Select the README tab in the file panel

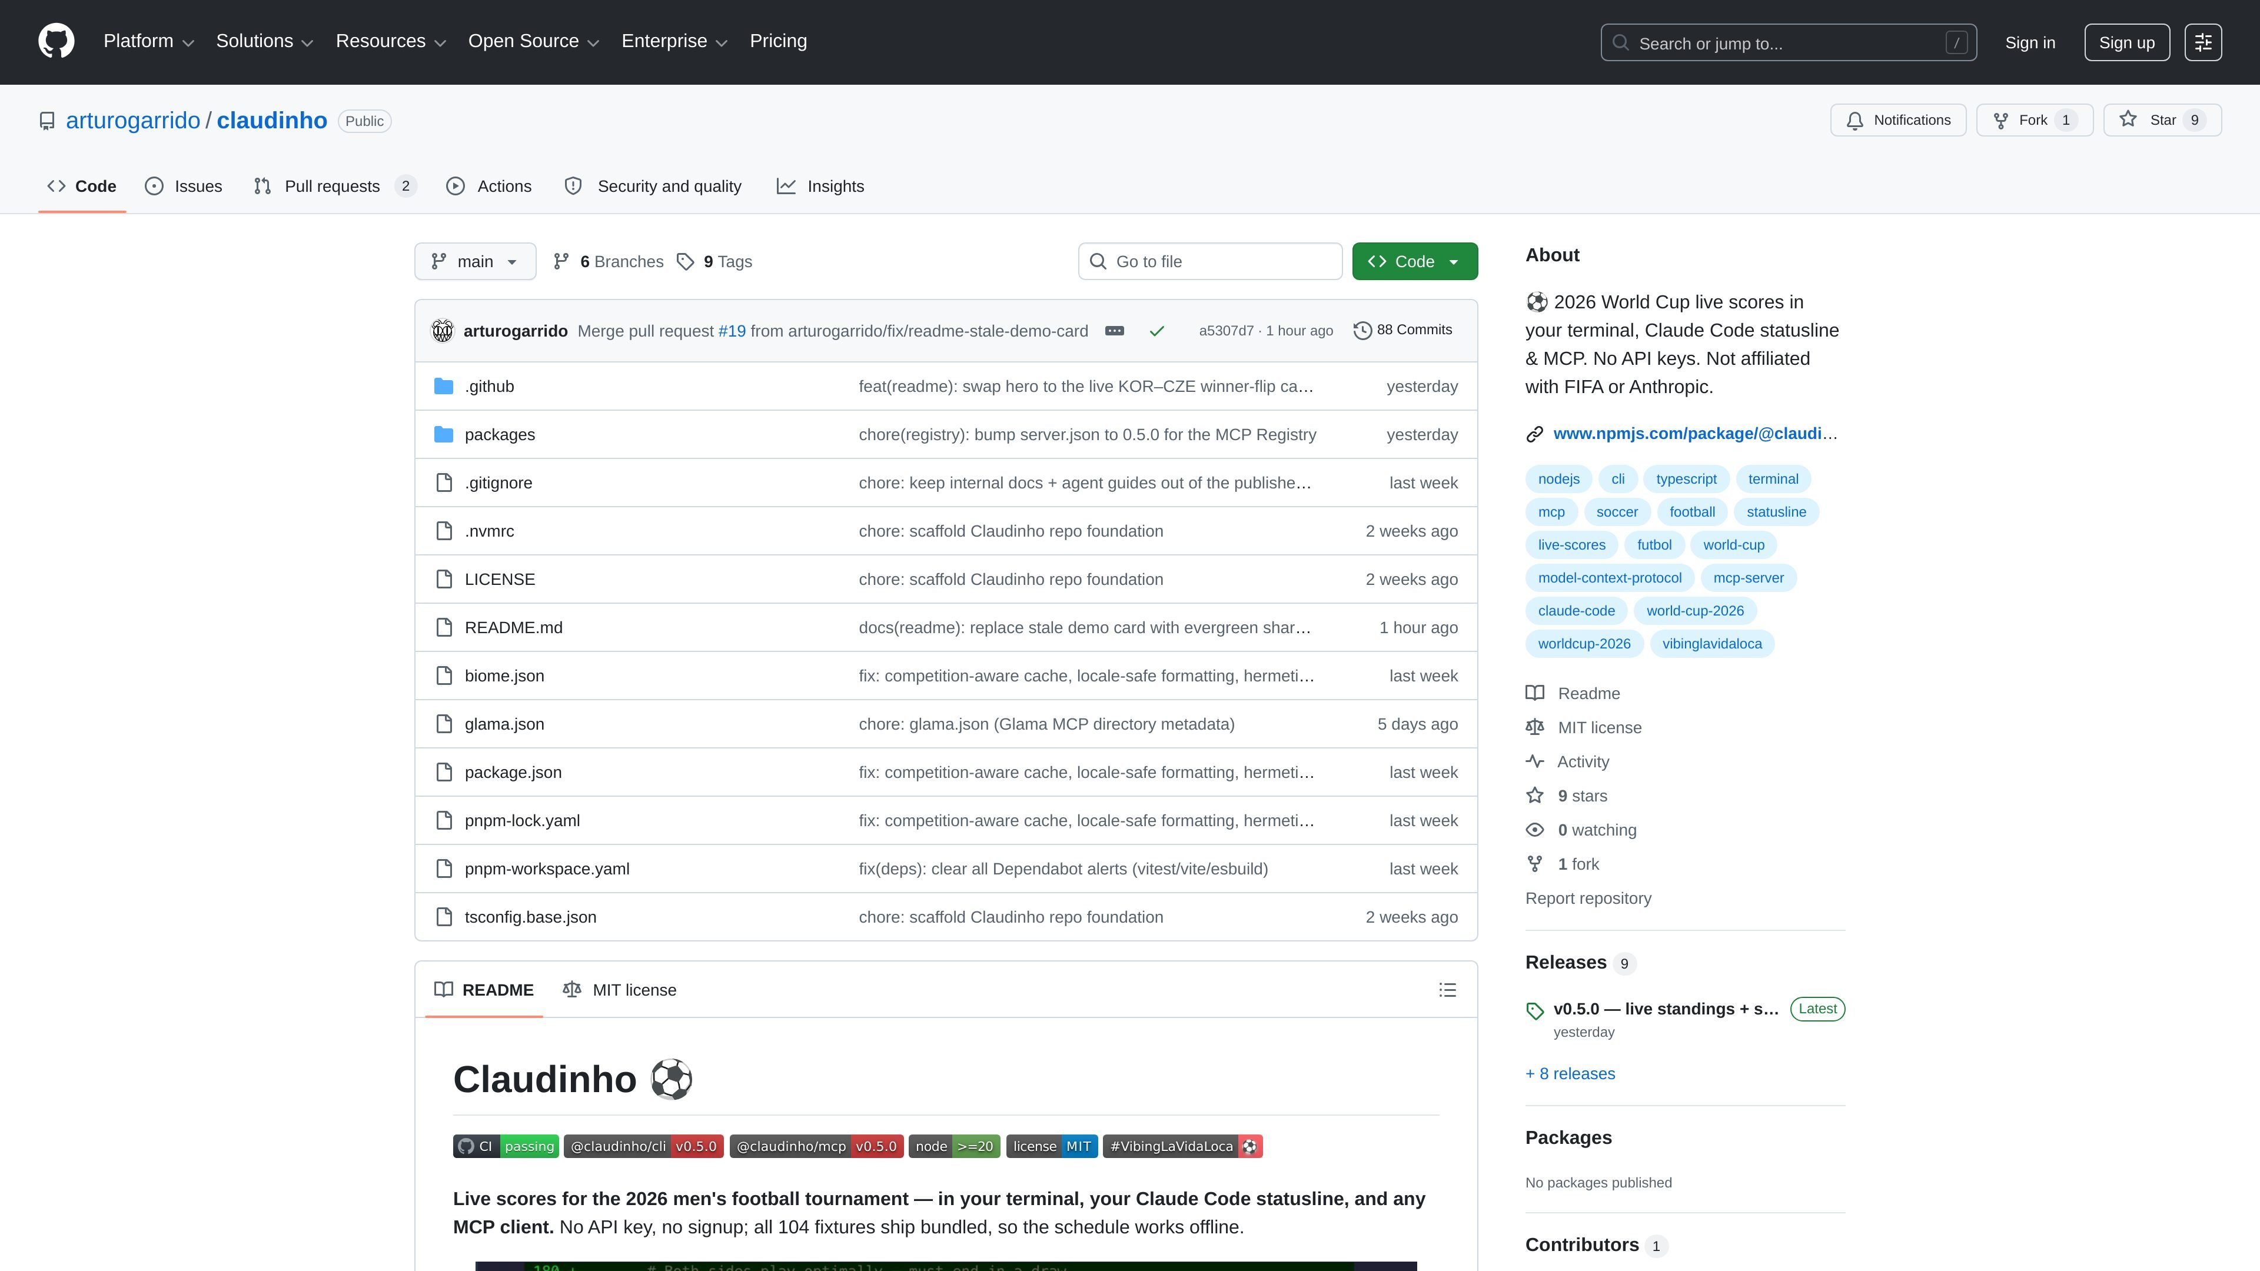(484, 990)
